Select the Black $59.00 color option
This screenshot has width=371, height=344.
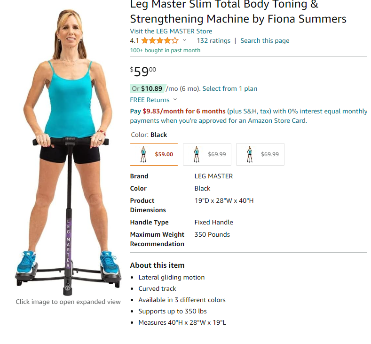(154, 154)
